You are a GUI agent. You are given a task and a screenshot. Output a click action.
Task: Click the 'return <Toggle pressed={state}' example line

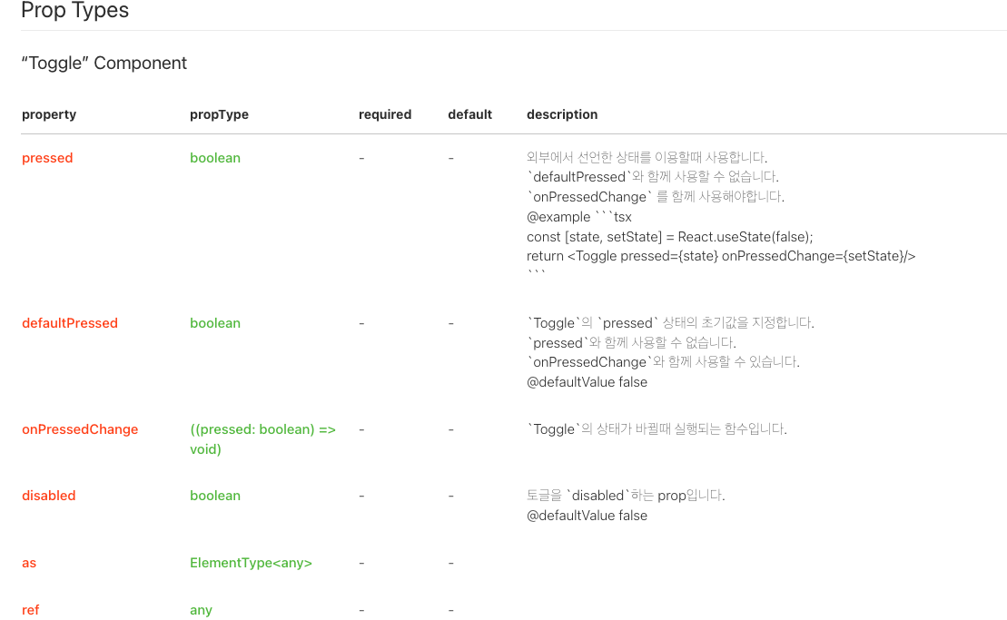click(x=721, y=256)
